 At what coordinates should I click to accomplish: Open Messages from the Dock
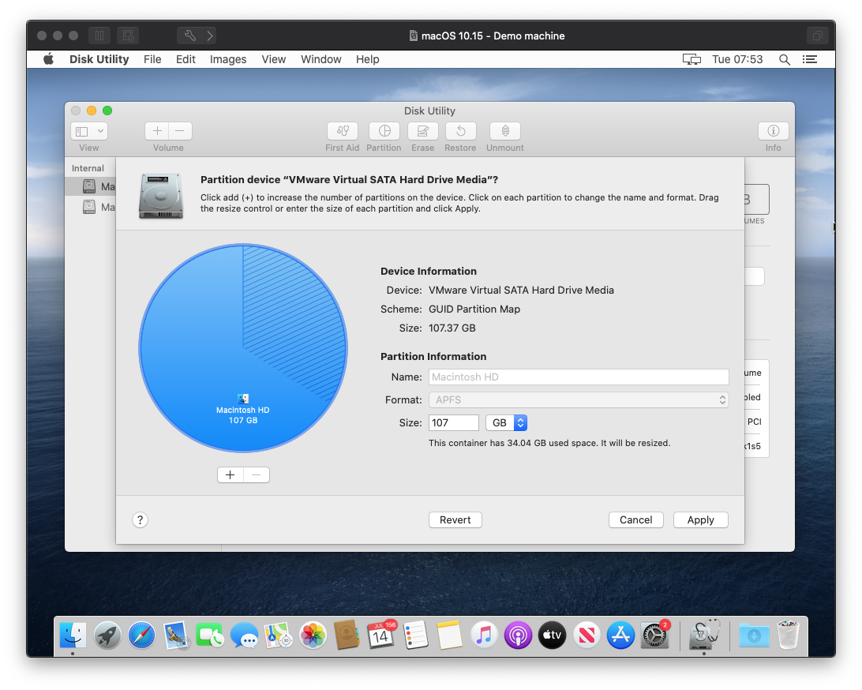(x=244, y=636)
